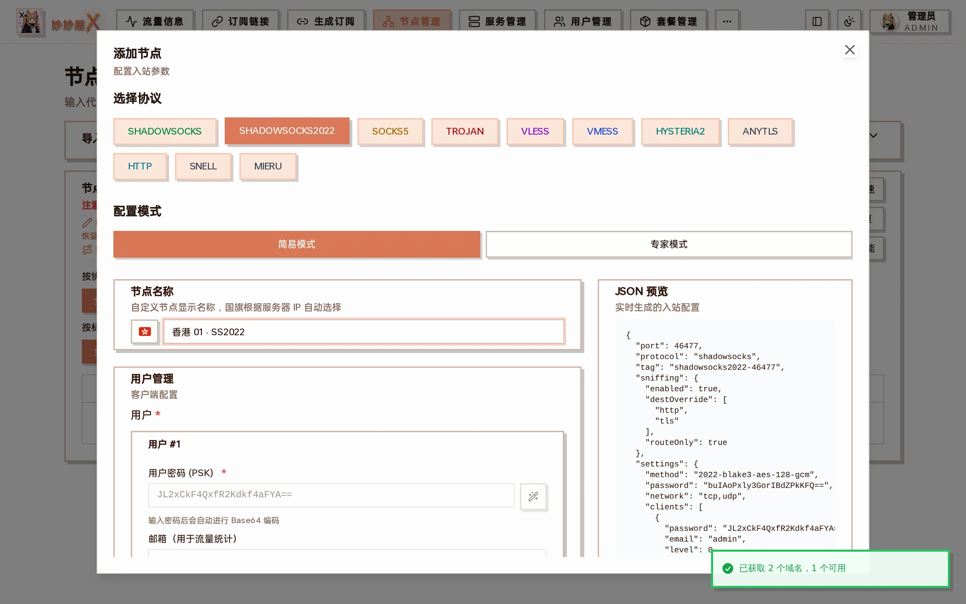Select the VMESS protocol
This screenshot has width=966, height=604.
tap(602, 132)
